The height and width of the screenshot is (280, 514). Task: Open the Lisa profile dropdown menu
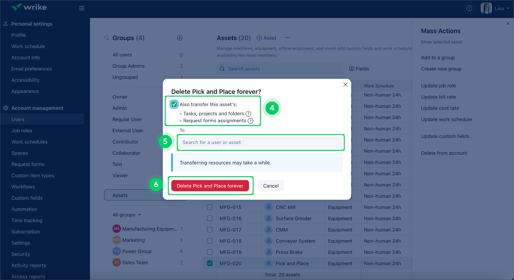[495, 8]
